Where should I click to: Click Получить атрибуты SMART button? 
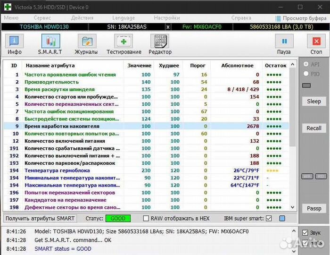(x=40, y=218)
